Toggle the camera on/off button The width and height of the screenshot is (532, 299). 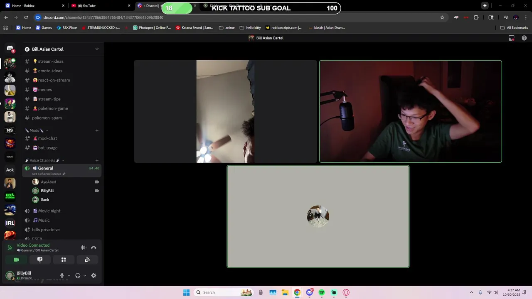(16, 260)
